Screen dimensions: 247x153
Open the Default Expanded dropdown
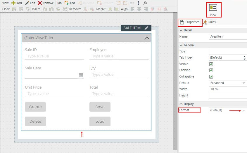click(x=228, y=83)
